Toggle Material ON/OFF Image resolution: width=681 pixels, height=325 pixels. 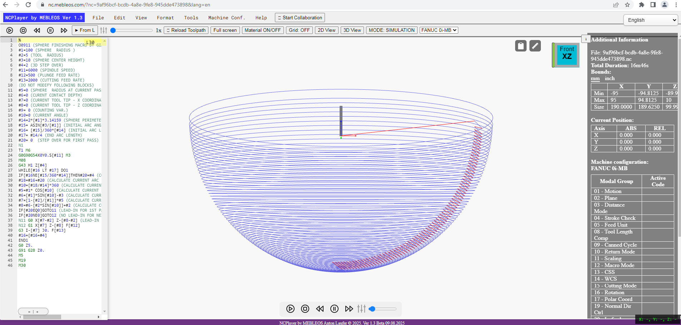click(x=263, y=30)
